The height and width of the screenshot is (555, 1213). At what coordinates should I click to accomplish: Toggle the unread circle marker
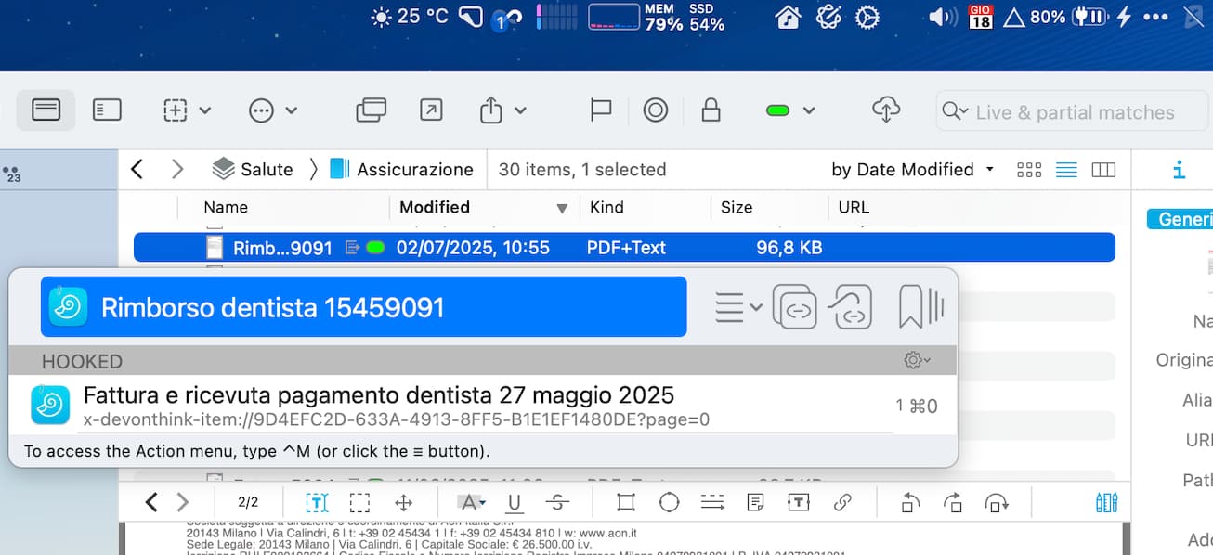coord(655,110)
